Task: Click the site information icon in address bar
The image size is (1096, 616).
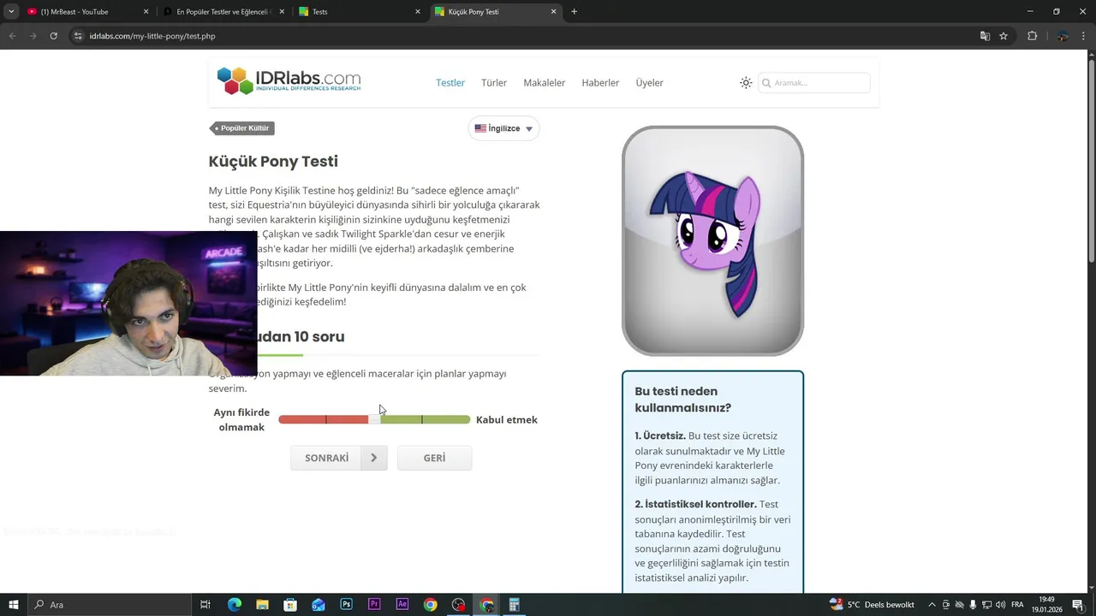Action: click(78, 36)
